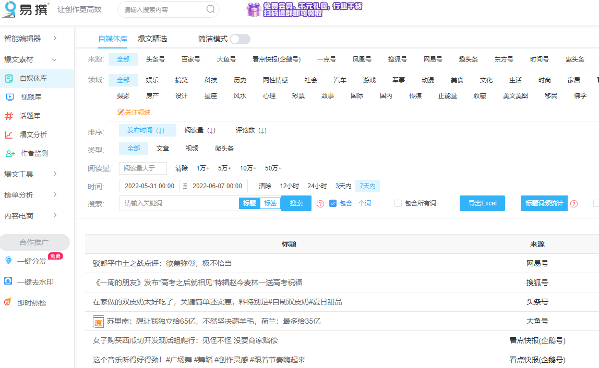Expand the 智能编辑器 menu
Screen dimensions: 599x368
coord(31,38)
